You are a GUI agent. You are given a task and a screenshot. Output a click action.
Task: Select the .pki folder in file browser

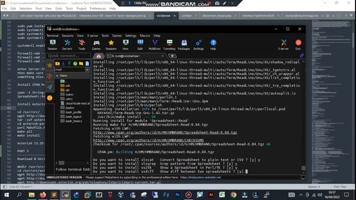65,90
